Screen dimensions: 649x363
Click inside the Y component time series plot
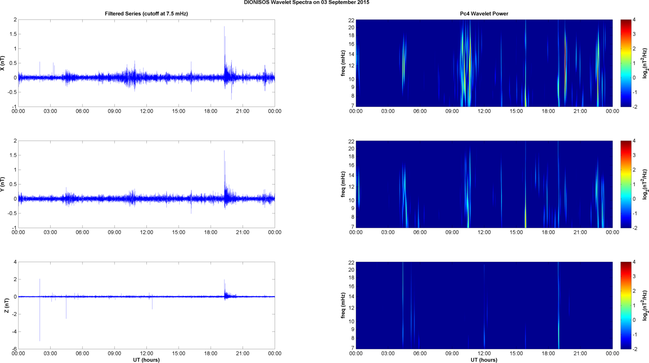(x=146, y=184)
